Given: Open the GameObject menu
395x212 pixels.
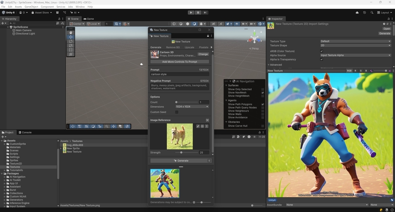Looking at the screenshot, I should (x=31, y=7).
